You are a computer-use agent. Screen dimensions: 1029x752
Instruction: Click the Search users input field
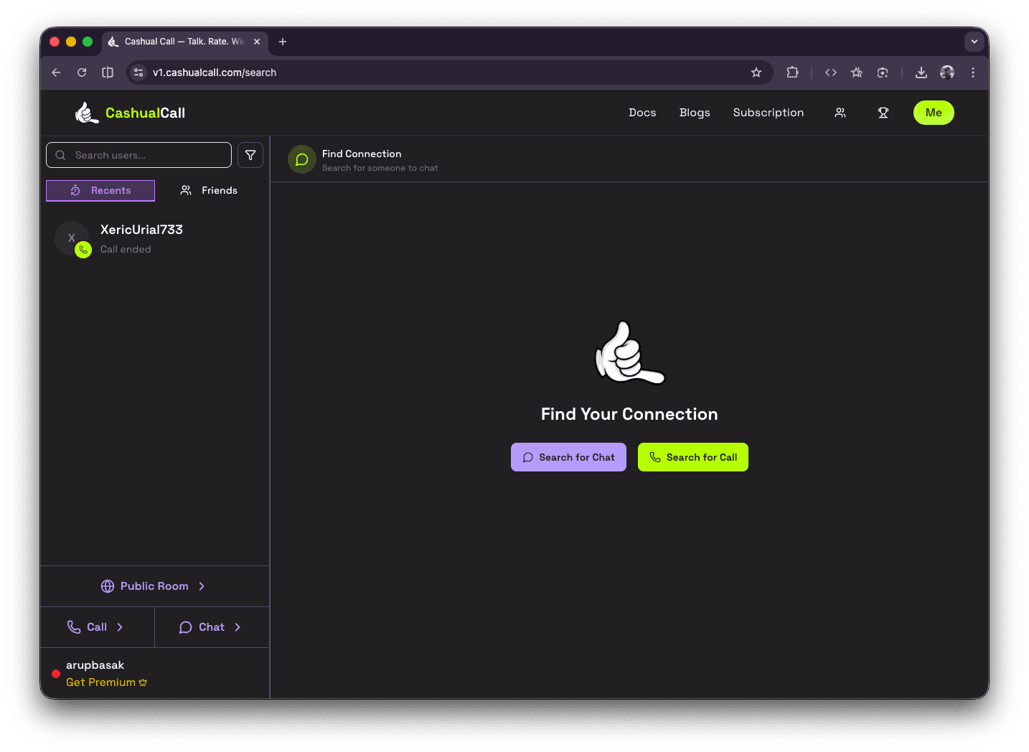coord(138,155)
